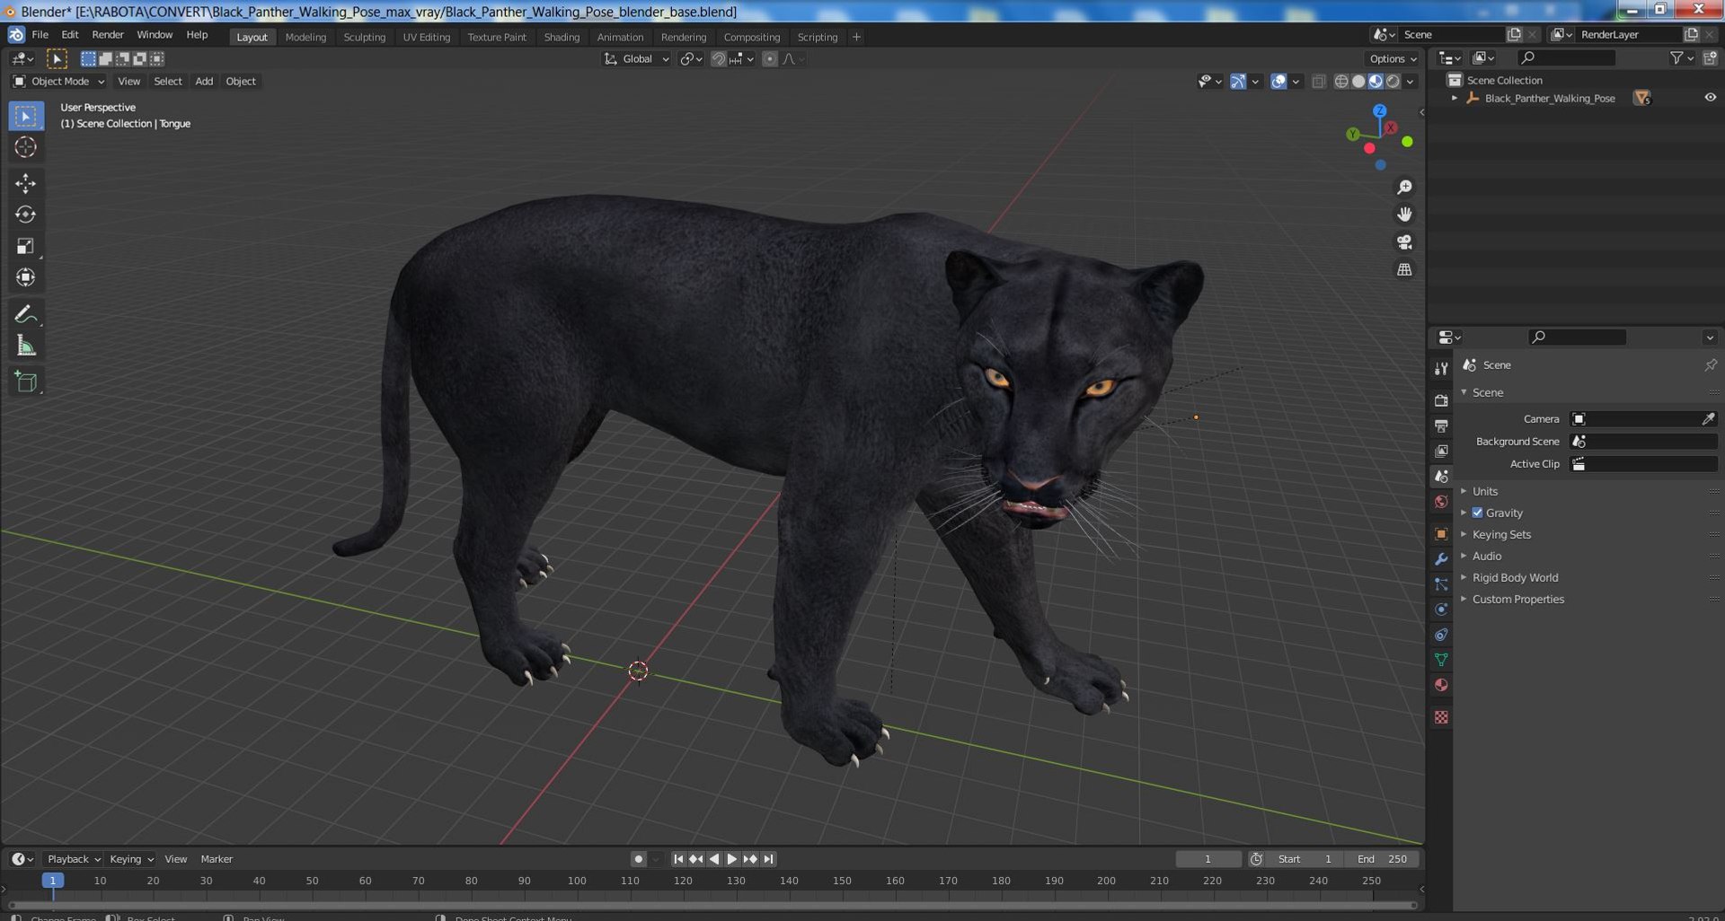Open the Modifier properties tab
Screen dimensions: 1725x921
(1441, 559)
